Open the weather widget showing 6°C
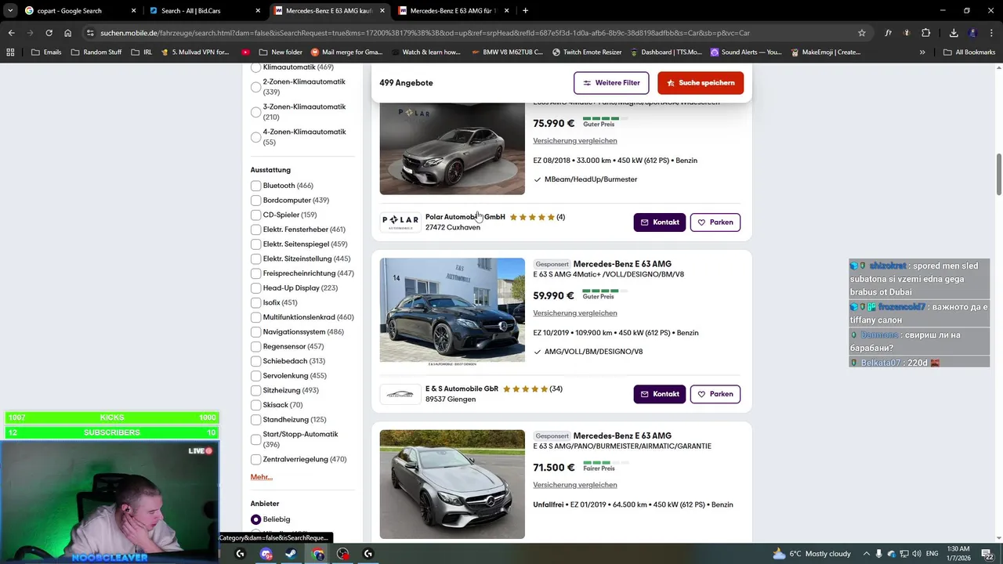1003x564 pixels. pos(811,554)
